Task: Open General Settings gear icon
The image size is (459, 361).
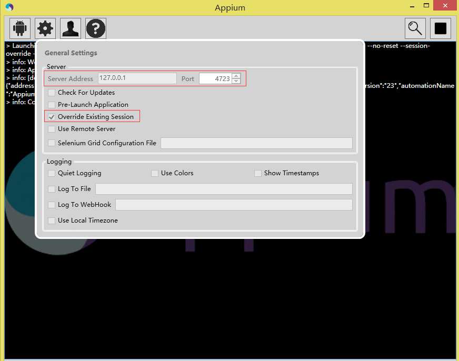Action: coord(45,28)
